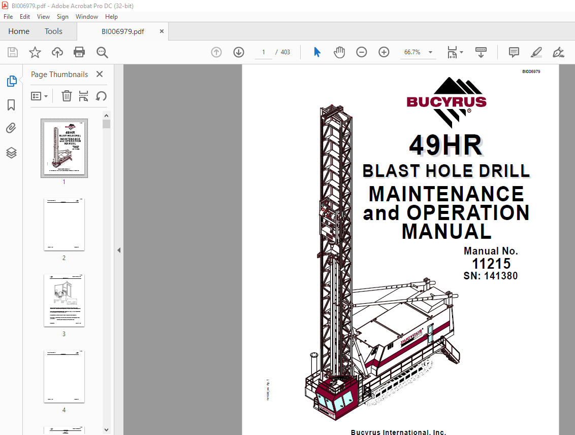
Task: Click the thumbnails scrollbar thumb
Action: 106,124
